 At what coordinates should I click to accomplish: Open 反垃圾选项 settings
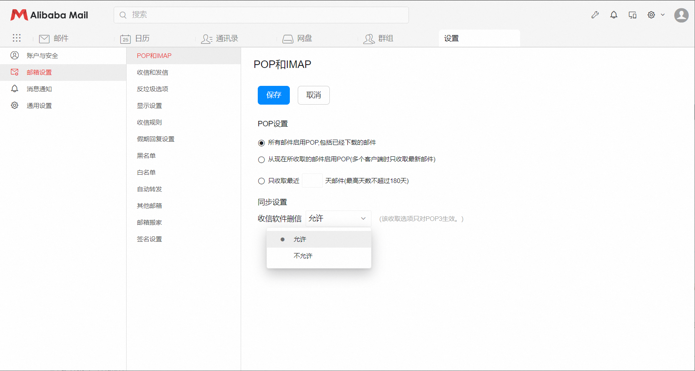184,89
